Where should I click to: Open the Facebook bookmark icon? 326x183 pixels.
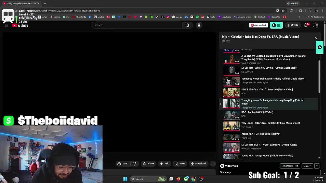click(90, 17)
